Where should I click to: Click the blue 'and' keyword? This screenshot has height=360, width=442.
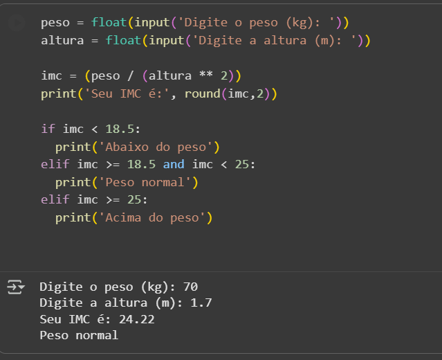174,165
